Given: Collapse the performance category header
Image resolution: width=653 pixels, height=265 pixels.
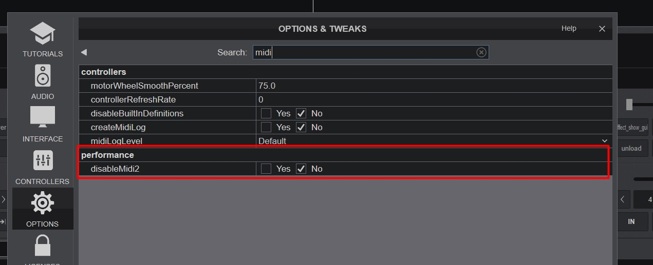Looking at the screenshot, I should pyautogui.click(x=107, y=155).
